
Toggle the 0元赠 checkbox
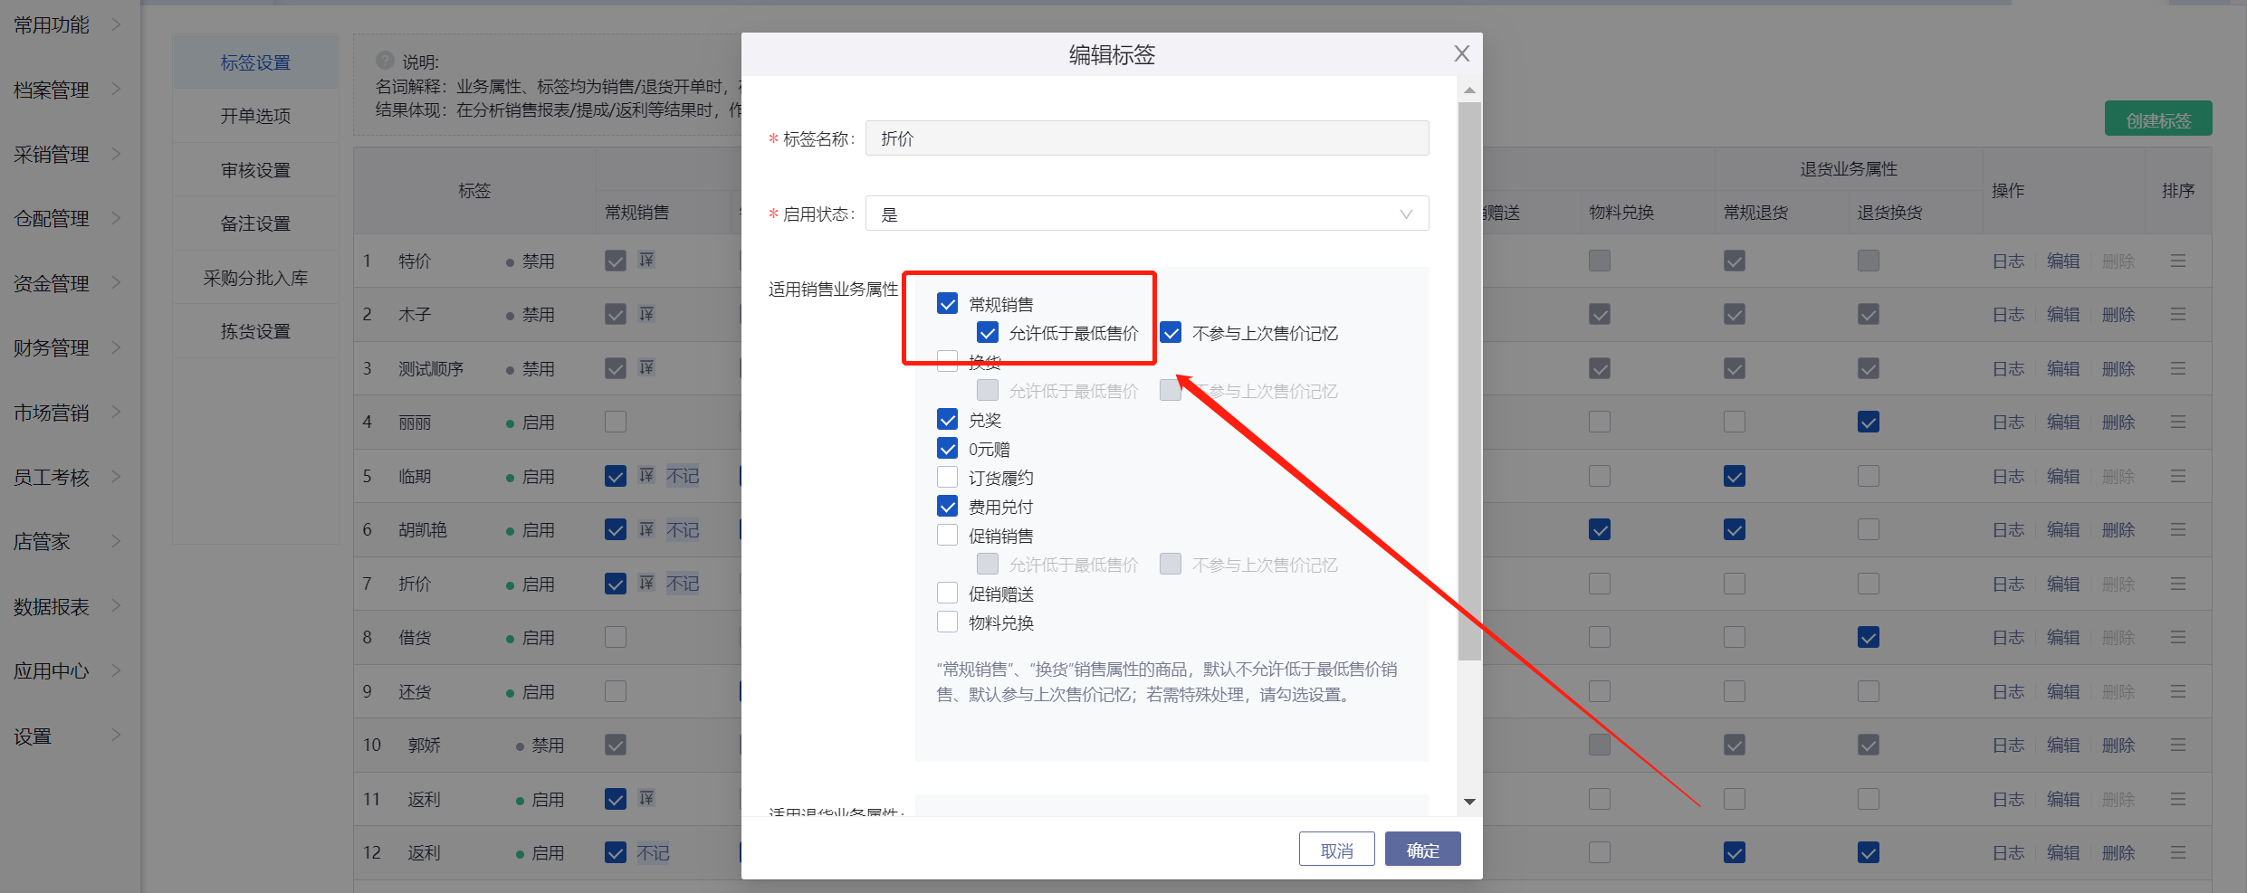(947, 448)
